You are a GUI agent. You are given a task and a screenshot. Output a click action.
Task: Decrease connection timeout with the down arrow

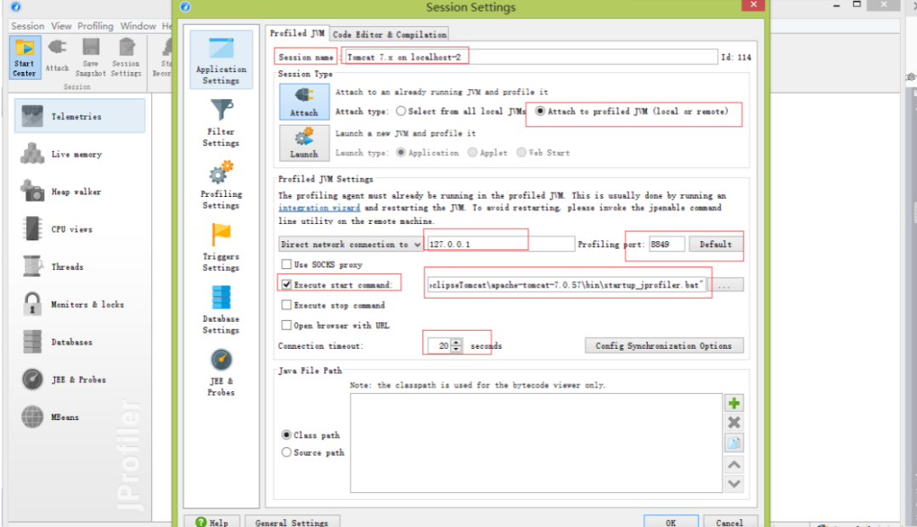point(457,350)
